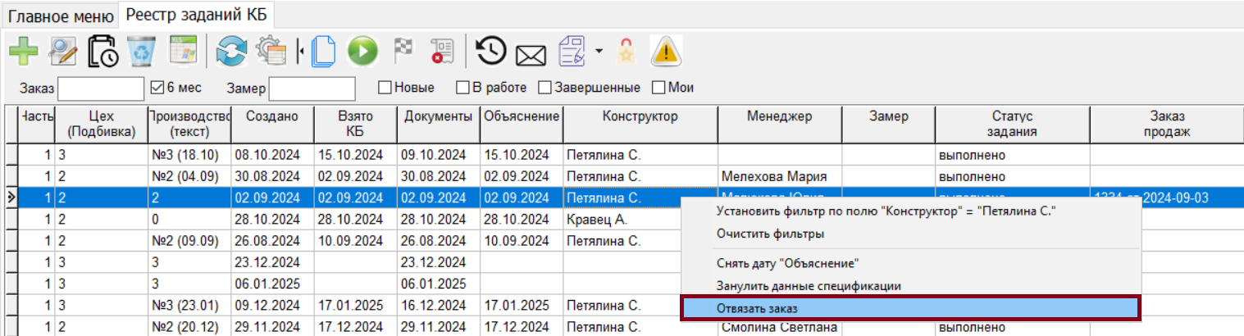Switch to the "Главное меню" tab
This screenshot has width=1244, height=336.
coord(61,15)
